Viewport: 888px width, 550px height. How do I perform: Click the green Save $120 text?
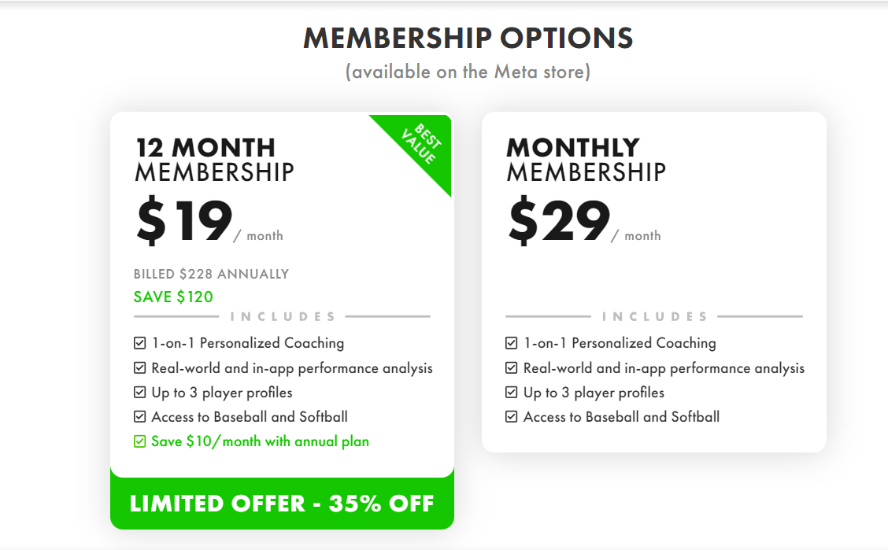(x=173, y=297)
